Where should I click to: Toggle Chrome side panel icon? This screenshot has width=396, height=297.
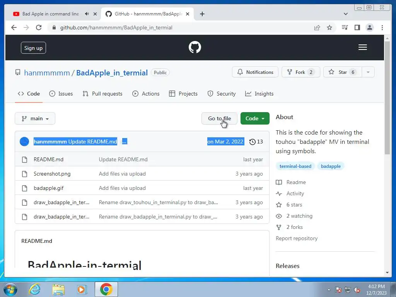(x=357, y=27)
